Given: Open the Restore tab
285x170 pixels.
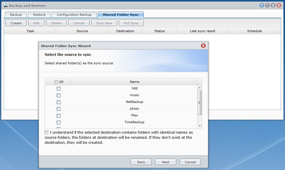Looking at the screenshot, I should click(39, 15).
